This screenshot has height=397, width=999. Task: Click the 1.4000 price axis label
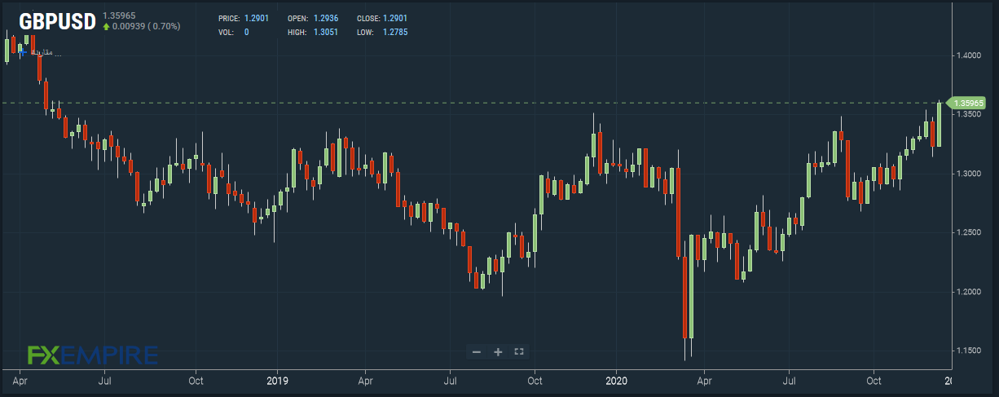point(970,55)
